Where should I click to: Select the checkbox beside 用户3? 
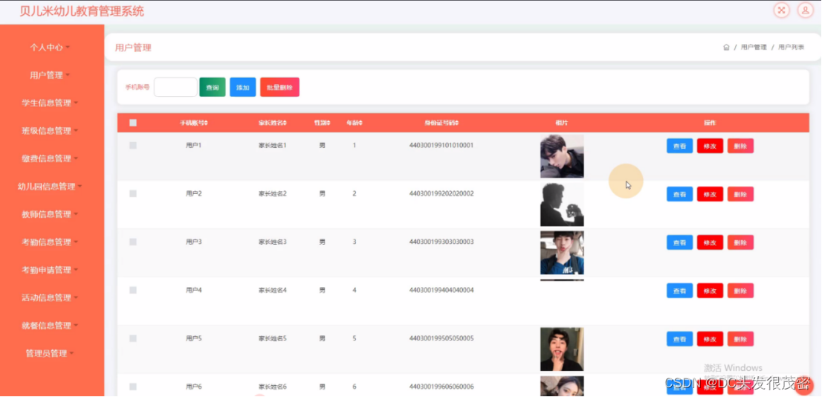tap(132, 242)
